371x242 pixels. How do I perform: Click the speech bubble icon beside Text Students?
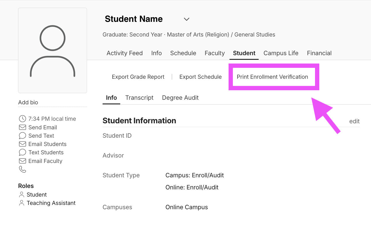click(22, 152)
